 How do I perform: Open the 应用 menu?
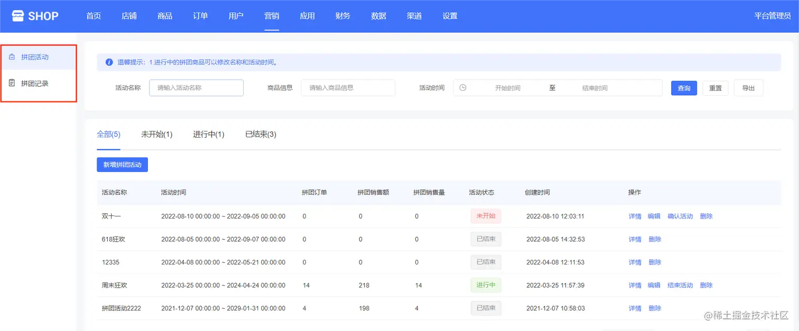[x=308, y=16]
